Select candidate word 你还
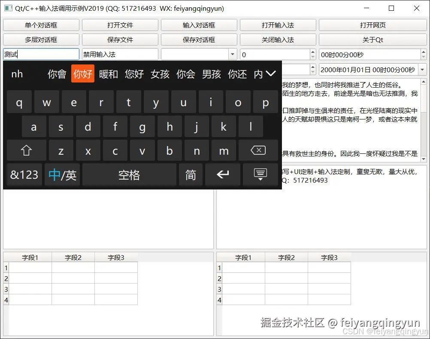This screenshot has width=430, height=339. (237, 74)
